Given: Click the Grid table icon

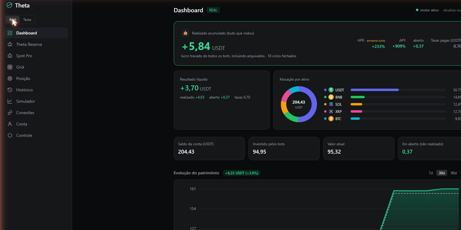Looking at the screenshot, I should (x=10, y=67).
